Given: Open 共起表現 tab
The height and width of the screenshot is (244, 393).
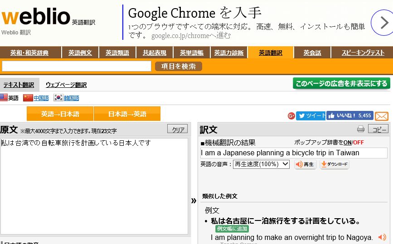Looking at the screenshot, I should [155, 53].
